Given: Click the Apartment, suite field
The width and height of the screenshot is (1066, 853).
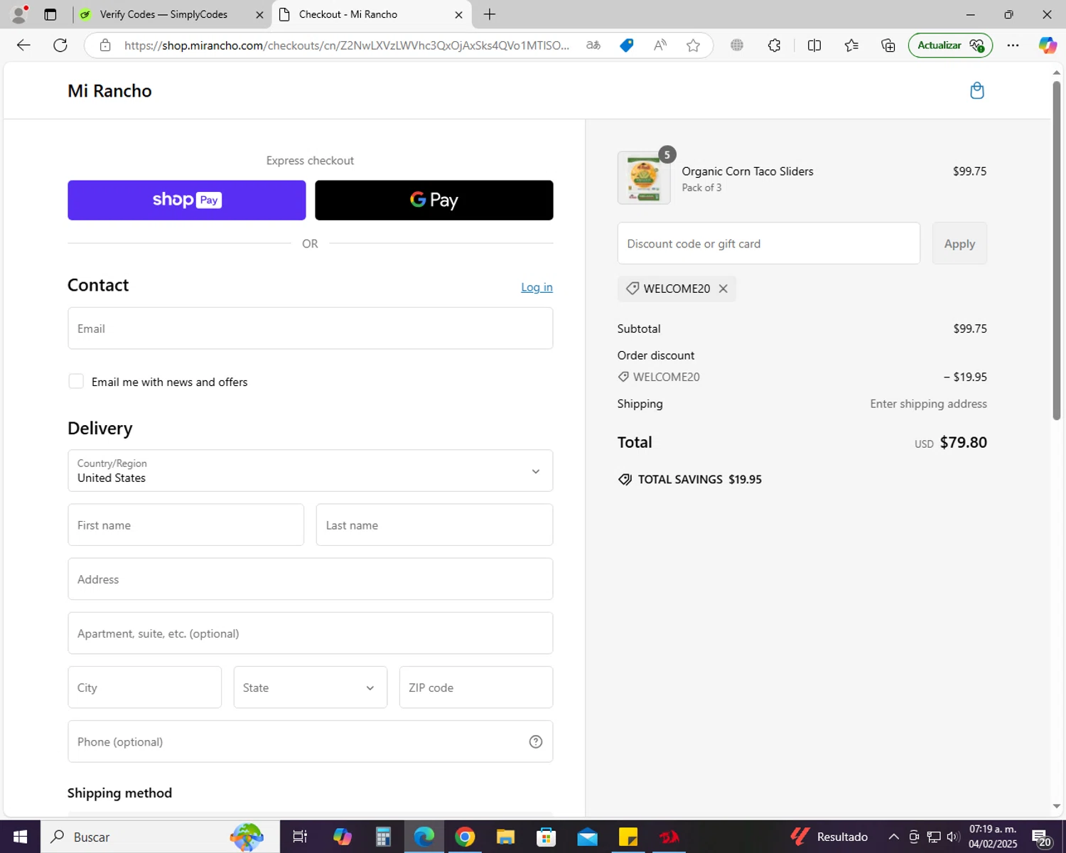Looking at the screenshot, I should (310, 633).
